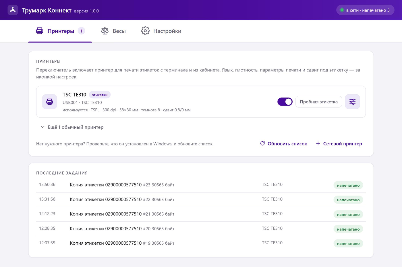Viewport: 402px width, 267px height.
Task: Select the job row printed at 13:31:56
Action: pyautogui.click(x=201, y=200)
